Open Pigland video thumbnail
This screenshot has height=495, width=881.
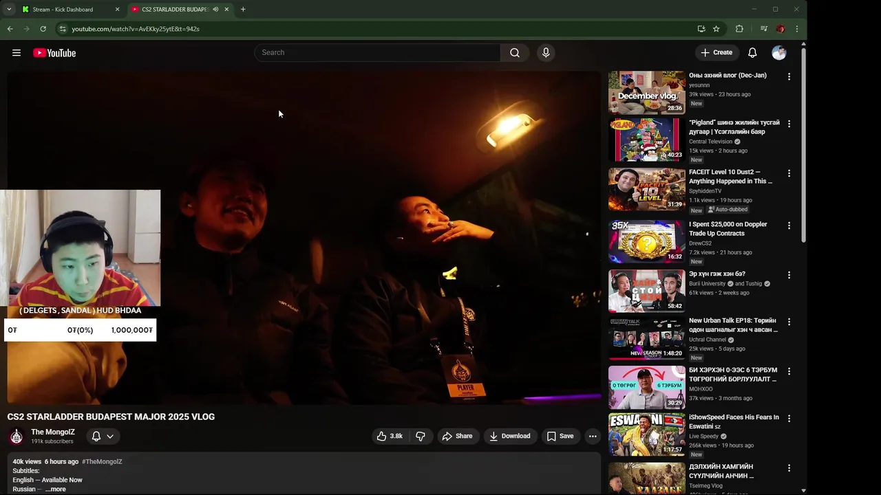click(647, 140)
